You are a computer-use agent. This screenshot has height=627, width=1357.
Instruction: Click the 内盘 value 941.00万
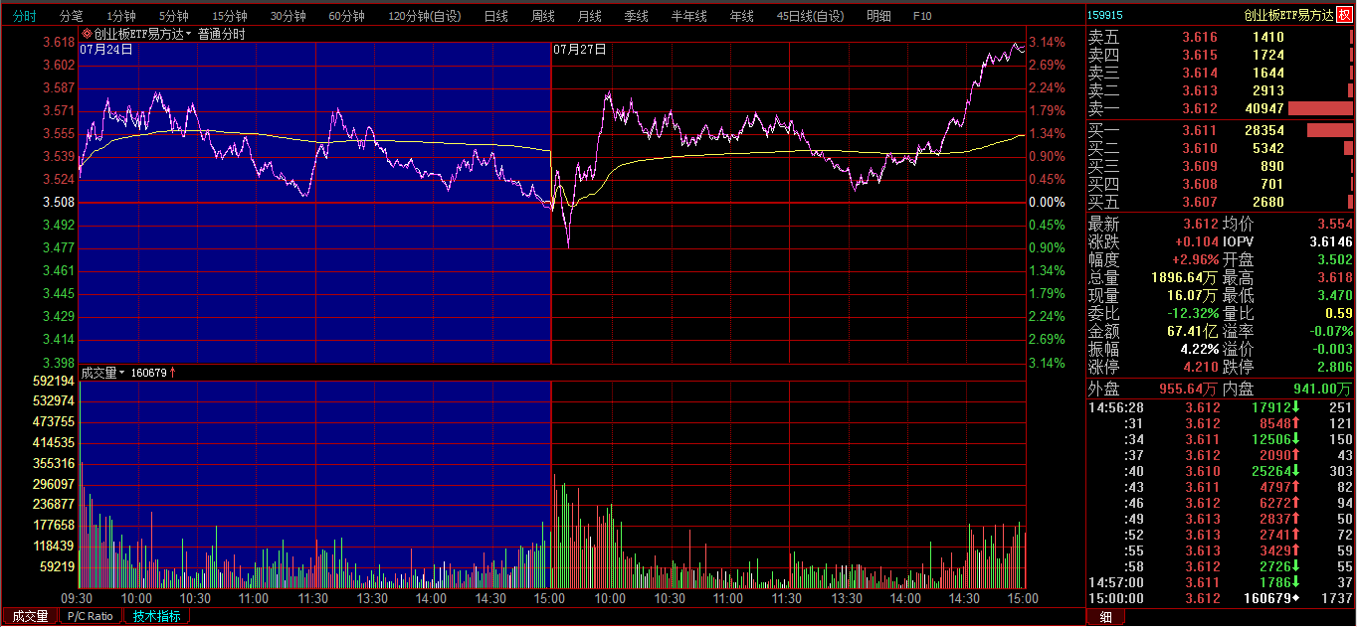coord(1322,390)
